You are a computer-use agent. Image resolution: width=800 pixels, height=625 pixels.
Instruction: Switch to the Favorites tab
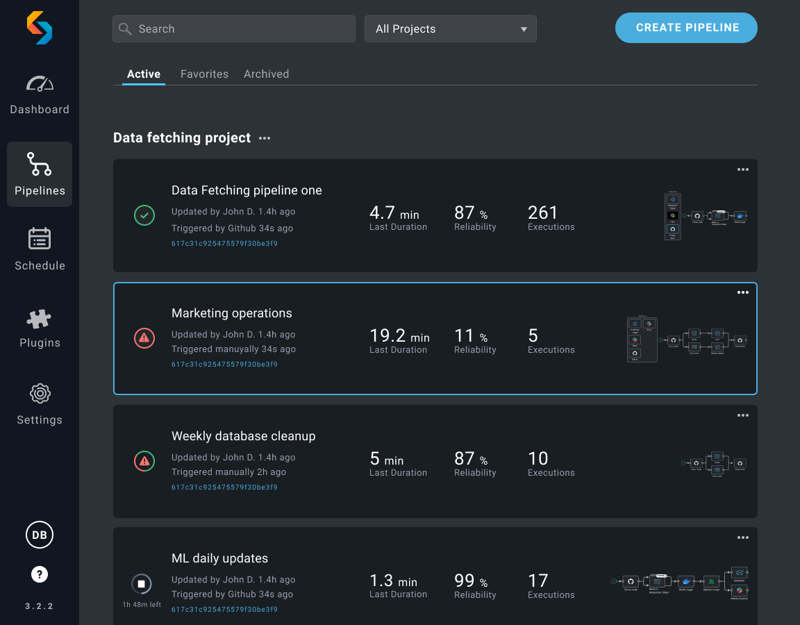pyautogui.click(x=204, y=74)
